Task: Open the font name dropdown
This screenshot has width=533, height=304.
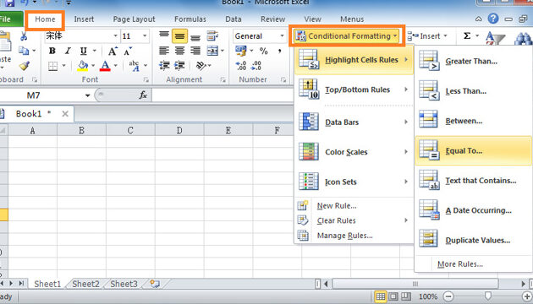Action: [x=116, y=35]
